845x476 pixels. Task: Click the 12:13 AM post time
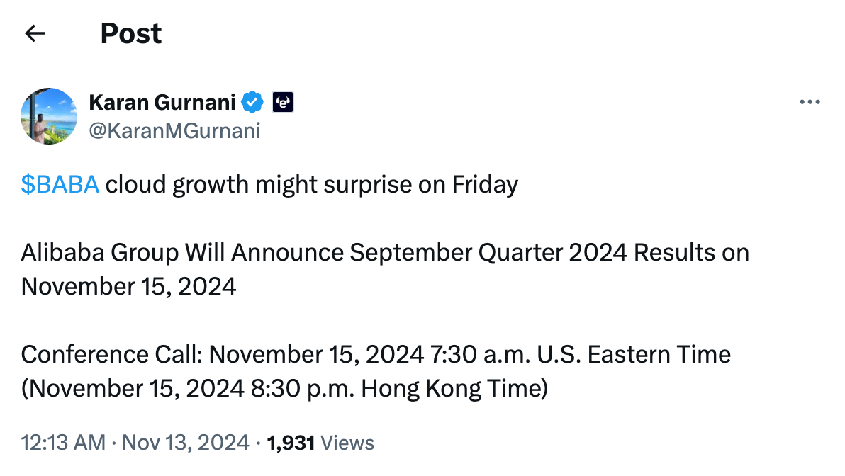point(62,443)
